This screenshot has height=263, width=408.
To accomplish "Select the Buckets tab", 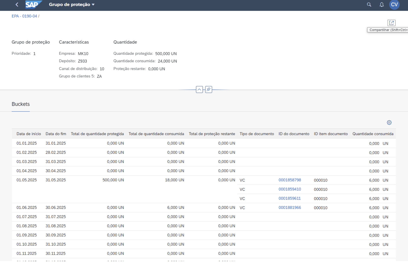I will click(21, 104).
